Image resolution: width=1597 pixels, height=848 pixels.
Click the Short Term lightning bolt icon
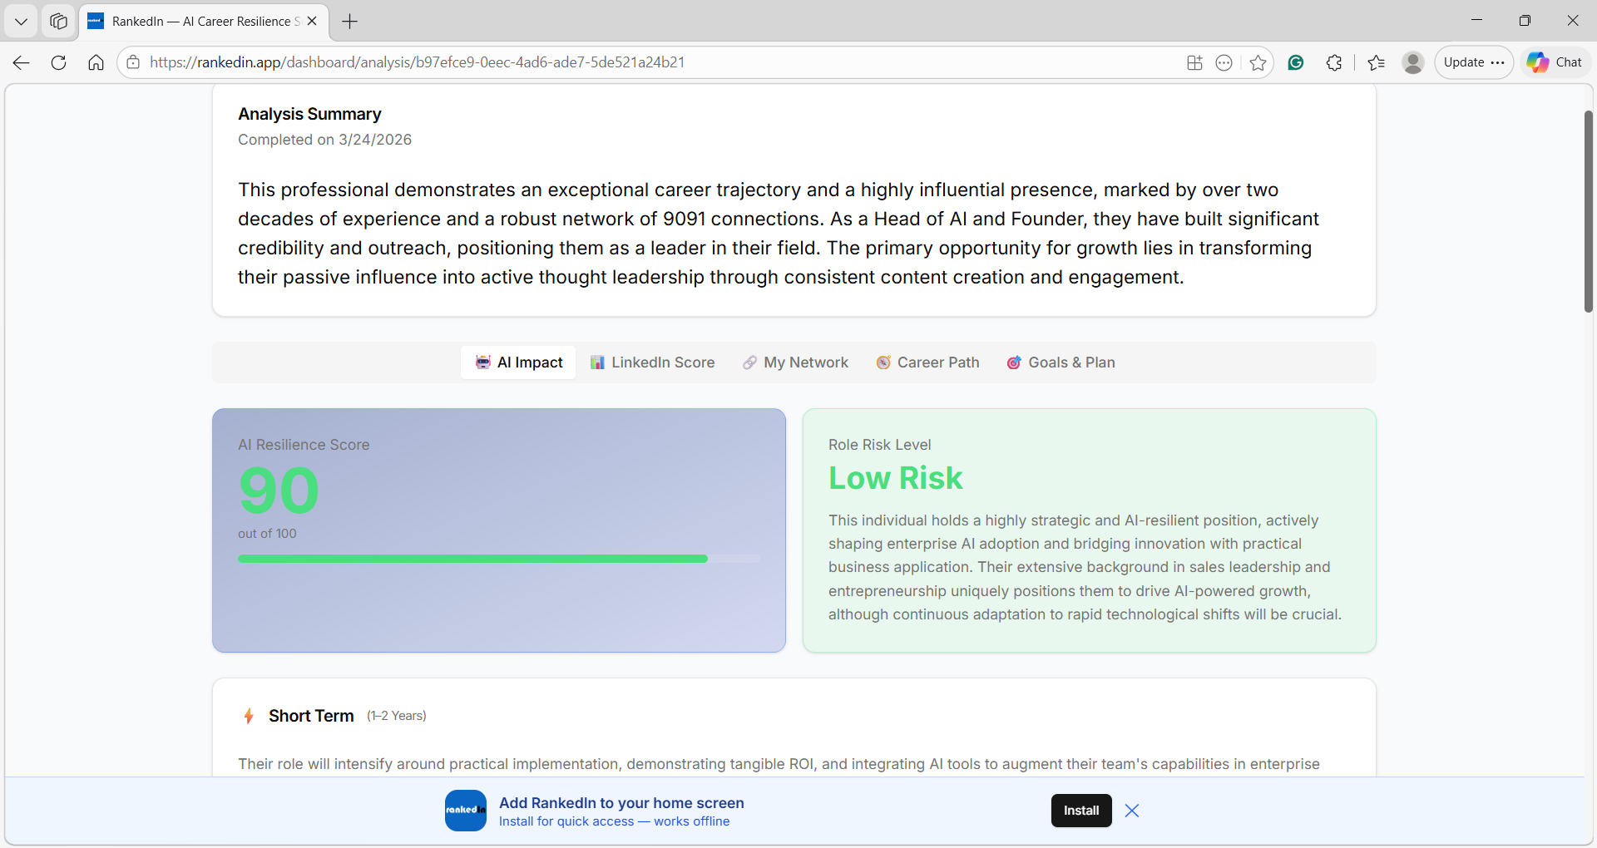click(248, 716)
